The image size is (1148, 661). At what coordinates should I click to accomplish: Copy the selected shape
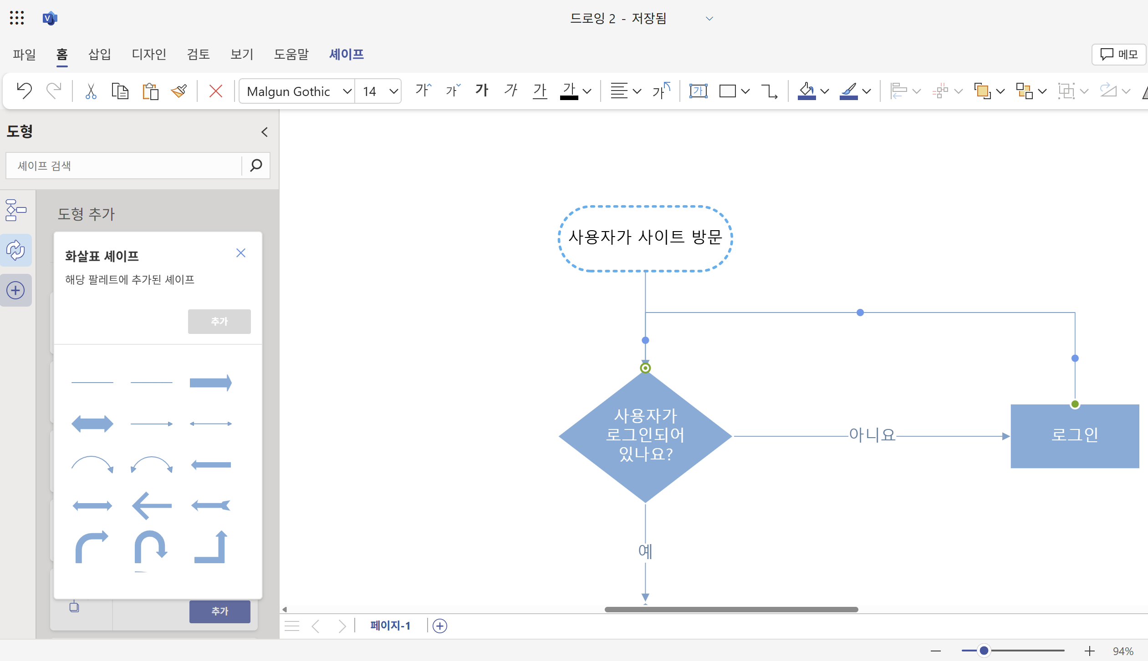tap(120, 91)
